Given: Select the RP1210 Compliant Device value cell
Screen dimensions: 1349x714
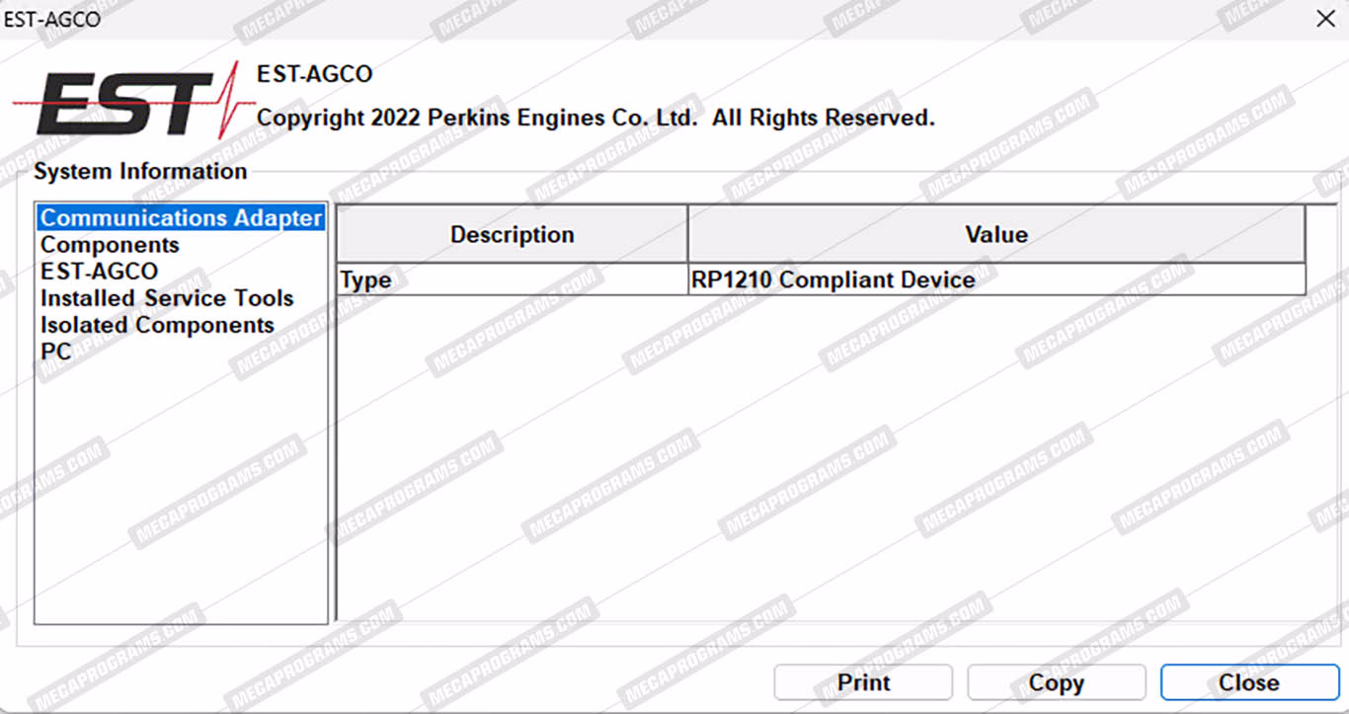Looking at the screenshot, I should tap(996, 279).
